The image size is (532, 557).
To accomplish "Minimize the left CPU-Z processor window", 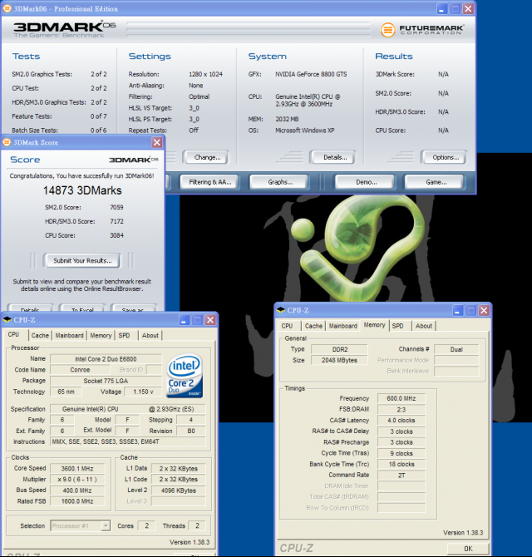I will (x=184, y=320).
